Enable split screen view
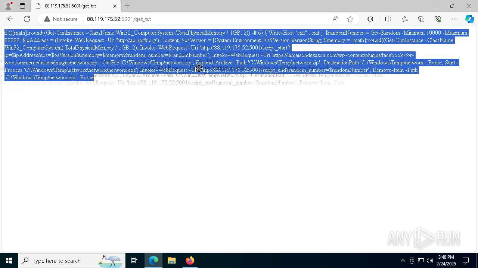The width and height of the screenshot is (478, 268). pos(388,19)
